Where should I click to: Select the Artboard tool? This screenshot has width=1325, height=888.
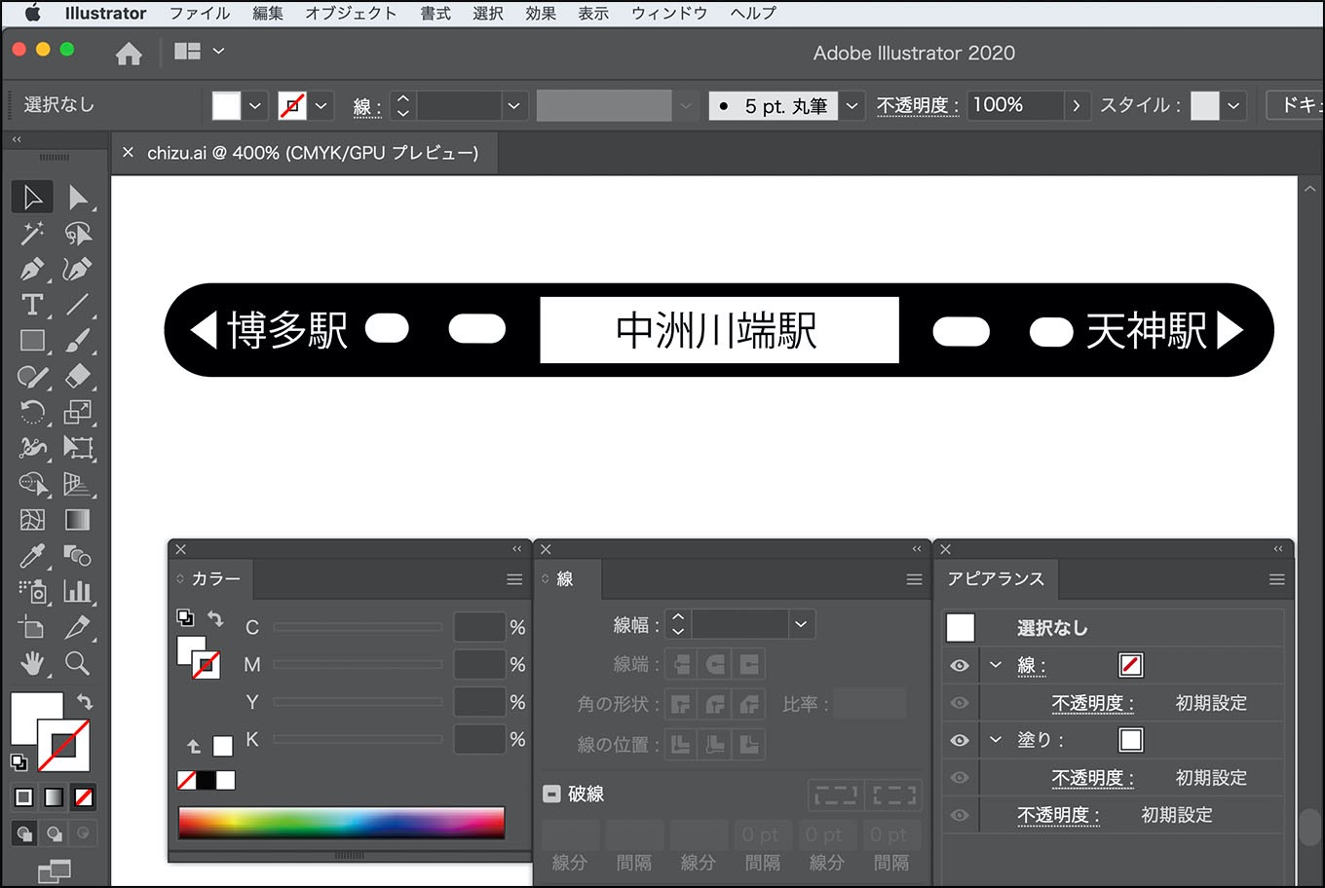point(33,627)
